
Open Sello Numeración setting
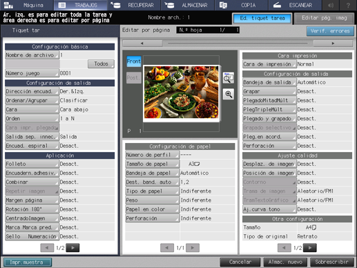click(x=32, y=236)
